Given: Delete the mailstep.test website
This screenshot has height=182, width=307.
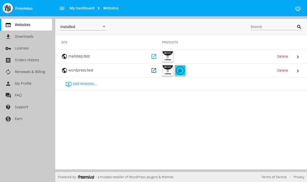Looking at the screenshot, I should coord(282,56).
